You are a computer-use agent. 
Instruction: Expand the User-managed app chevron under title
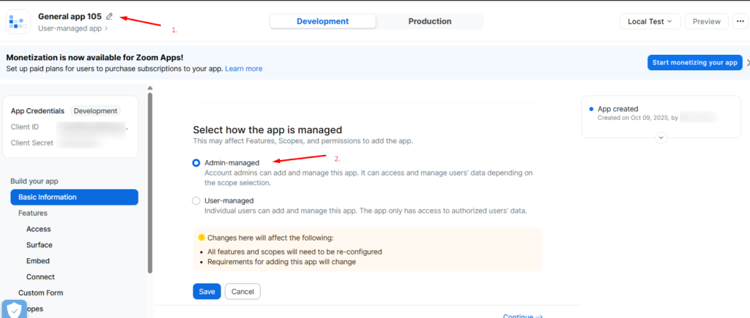(x=106, y=29)
